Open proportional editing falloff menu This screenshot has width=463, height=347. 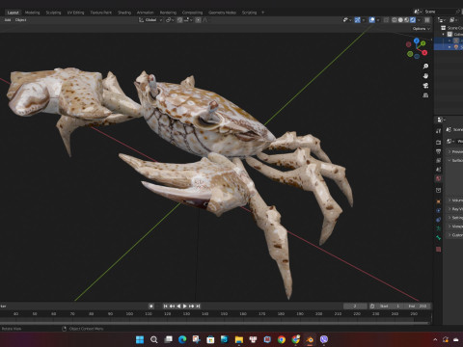pos(205,20)
